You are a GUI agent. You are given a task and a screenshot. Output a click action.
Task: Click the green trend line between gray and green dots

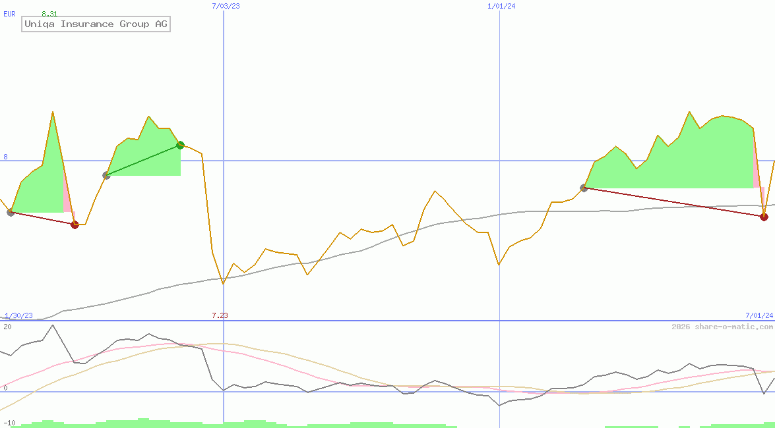tap(143, 160)
